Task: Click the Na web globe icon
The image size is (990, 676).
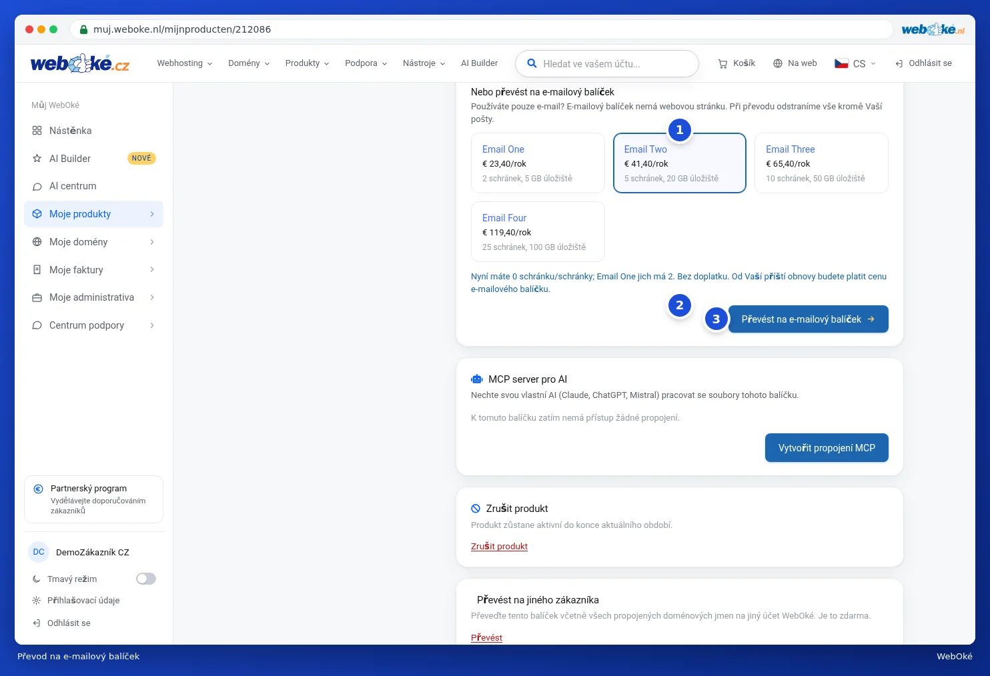Action: (778, 63)
